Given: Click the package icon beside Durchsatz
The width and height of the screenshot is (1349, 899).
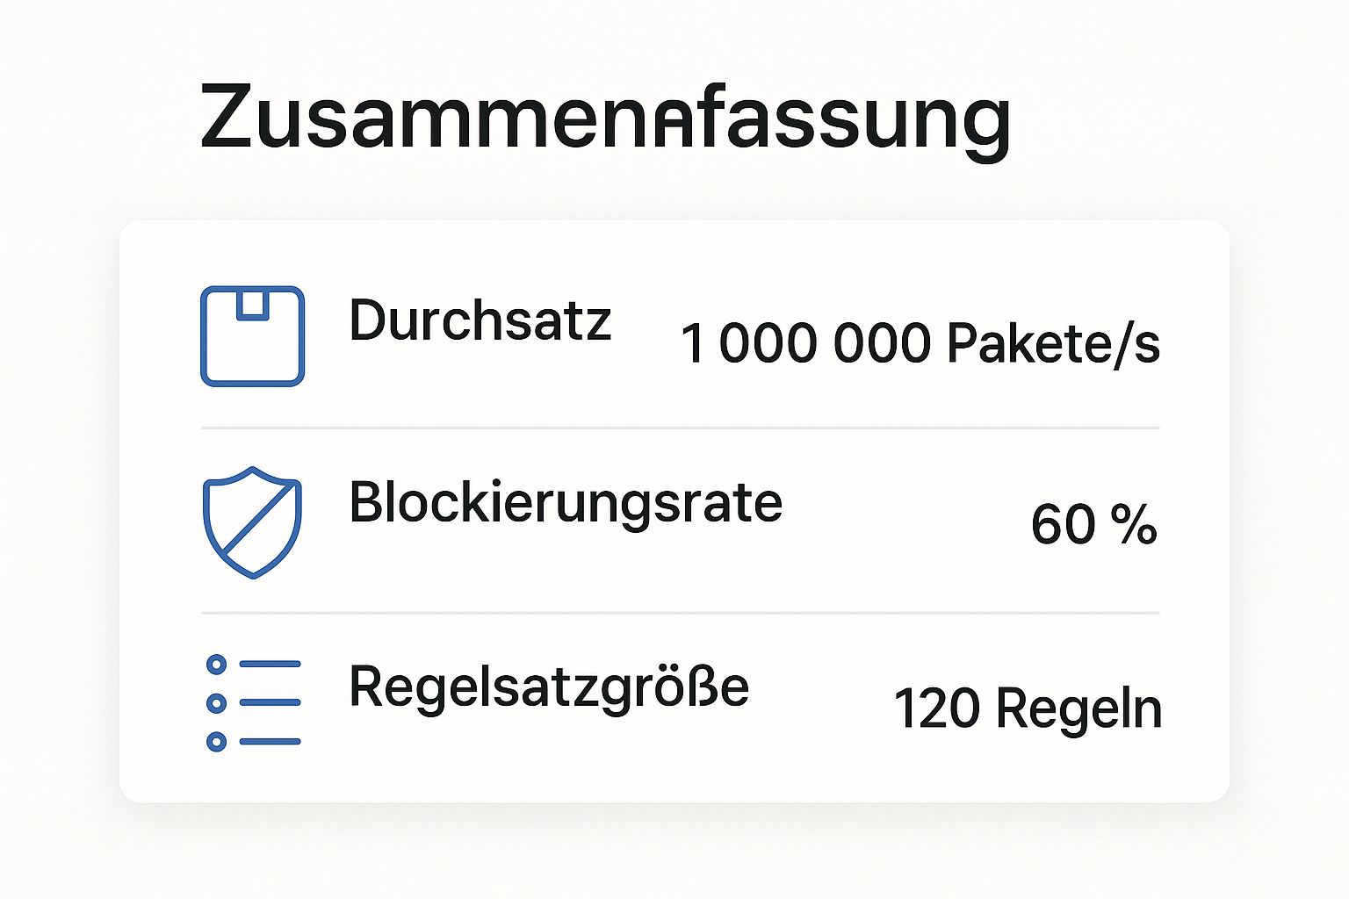Looking at the screenshot, I should pos(252,336).
